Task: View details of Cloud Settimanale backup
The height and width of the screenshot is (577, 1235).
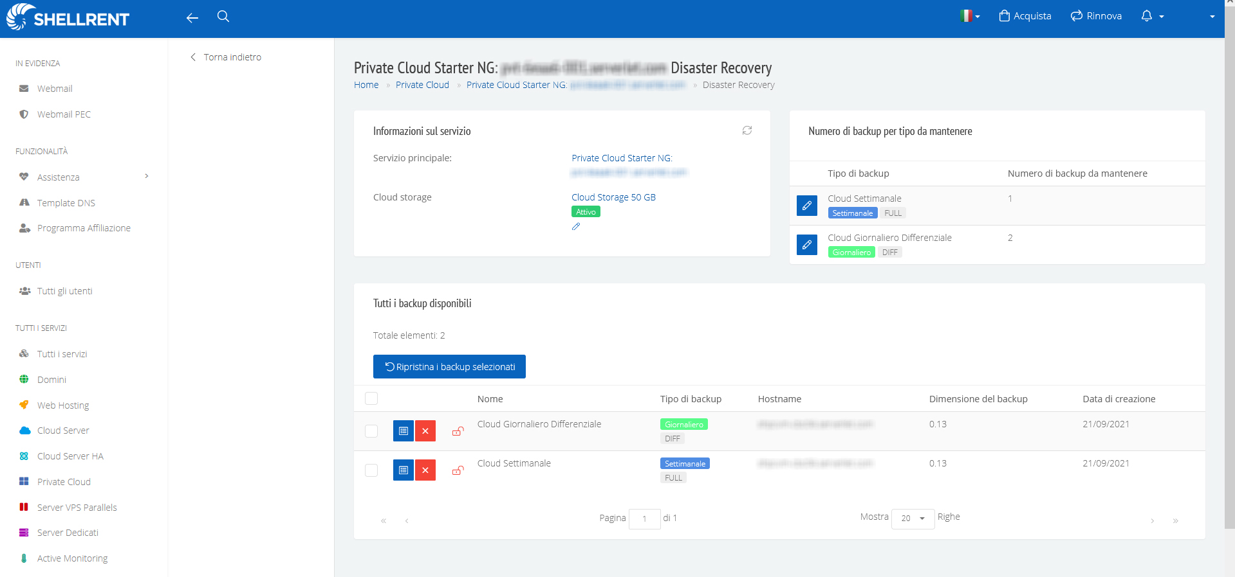Action: coord(404,470)
